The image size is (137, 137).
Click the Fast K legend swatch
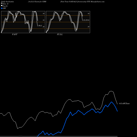pos(2,5)
